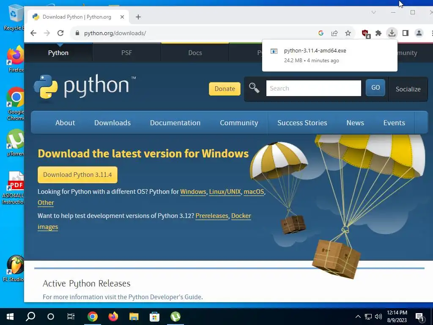Open the notification center icon
Viewport: 433px width, 325px height.
[x=419, y=317]
